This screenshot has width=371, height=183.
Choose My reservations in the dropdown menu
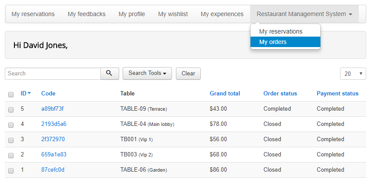point(281,31)
